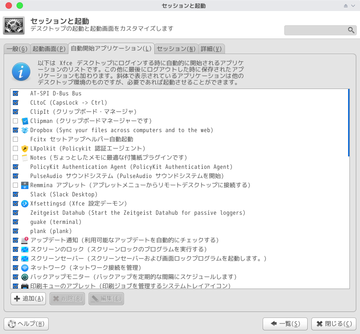Screen dimensions: 360x334
Task: Click the ヘルプ(H) button
Action: pyautogui.click(x=26, y=324)
